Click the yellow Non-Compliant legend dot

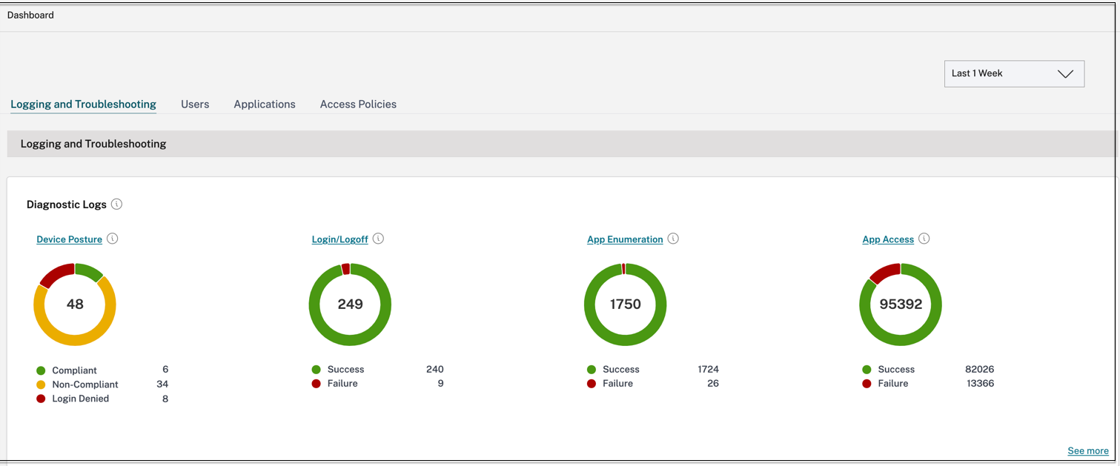tap(41, 385)
